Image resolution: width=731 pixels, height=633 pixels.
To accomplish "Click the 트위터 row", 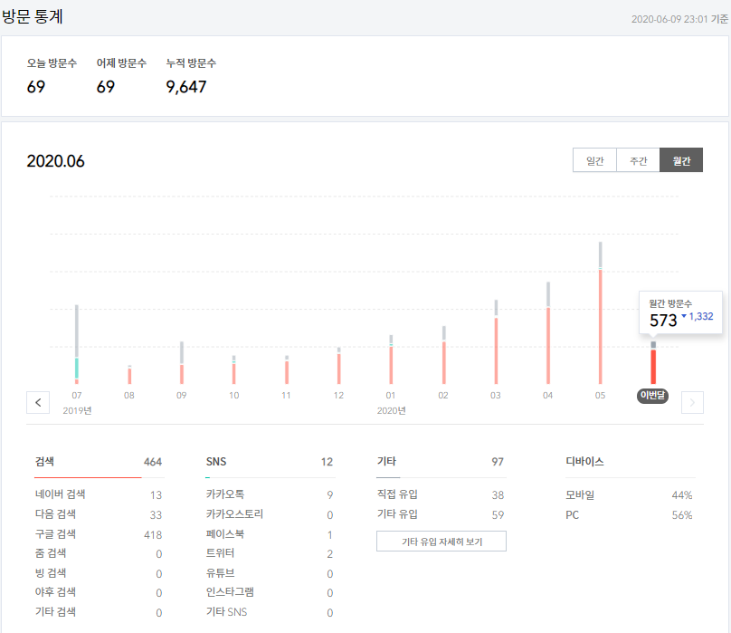I will pyautogui.click(x=270, y=553).
